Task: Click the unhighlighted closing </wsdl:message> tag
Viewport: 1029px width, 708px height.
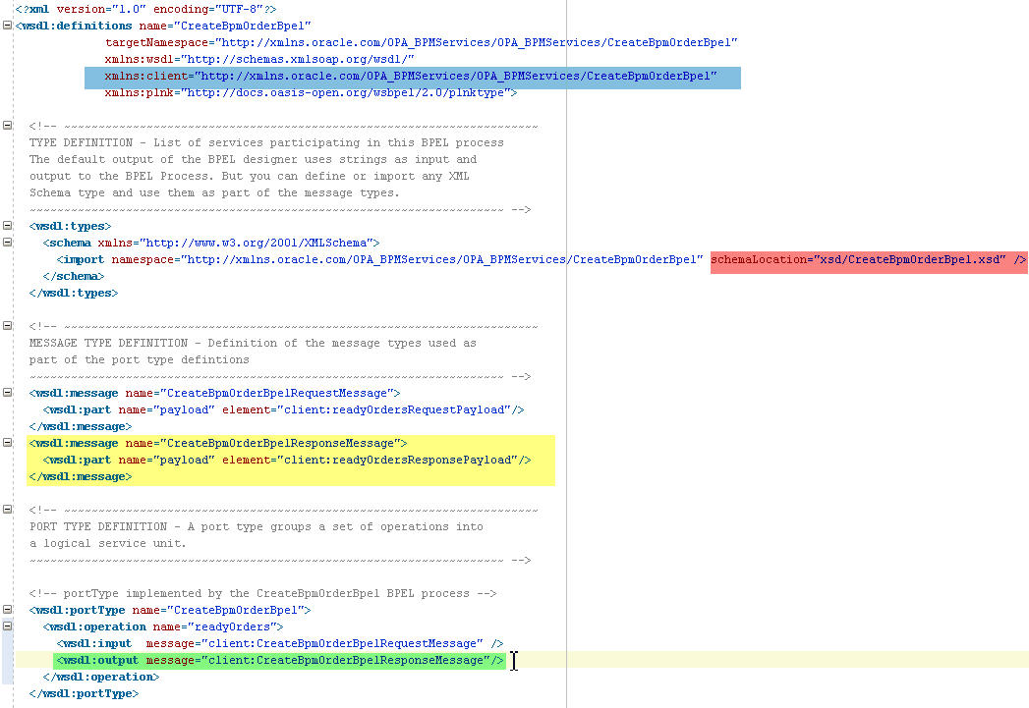Action: click(x=80, y=427)
